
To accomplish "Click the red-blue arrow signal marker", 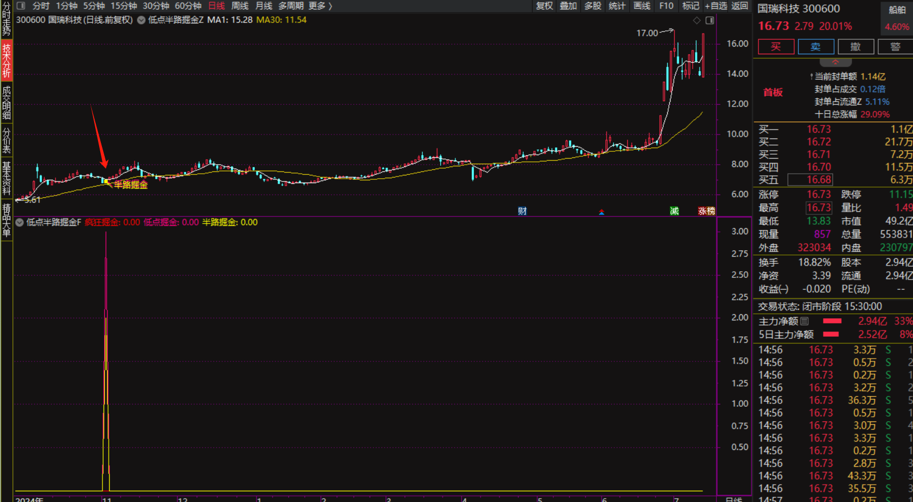I will coord(602,212).
